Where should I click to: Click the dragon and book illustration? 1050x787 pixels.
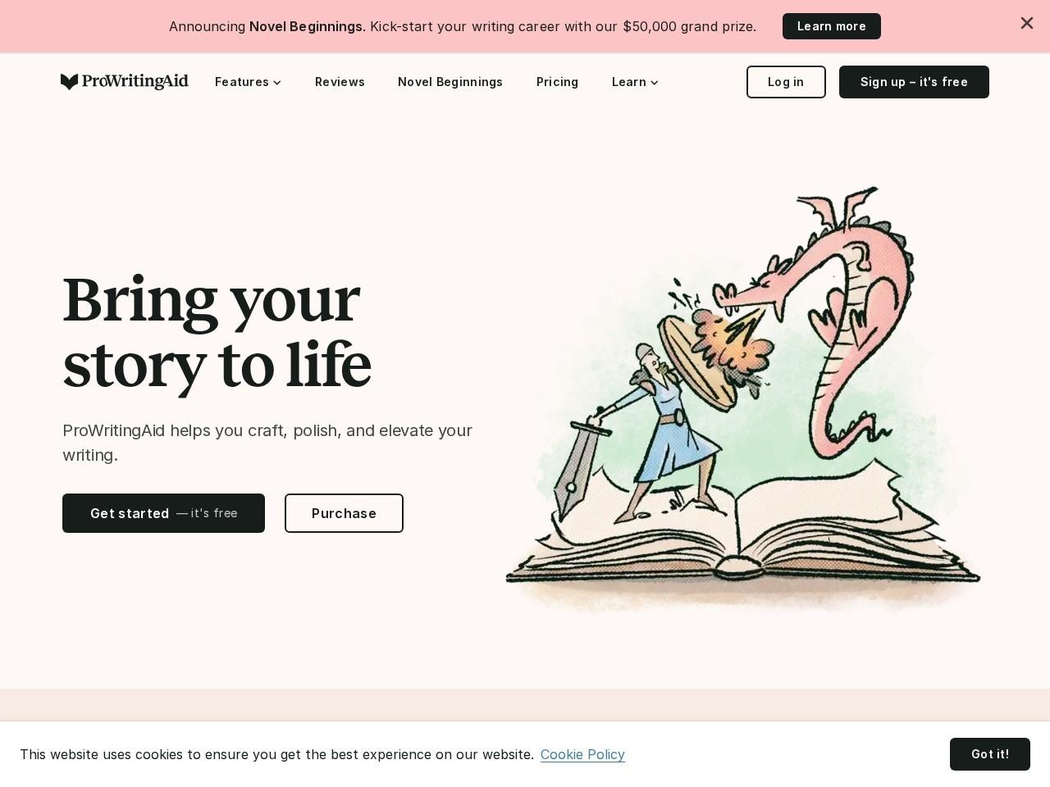click(743, 399)
